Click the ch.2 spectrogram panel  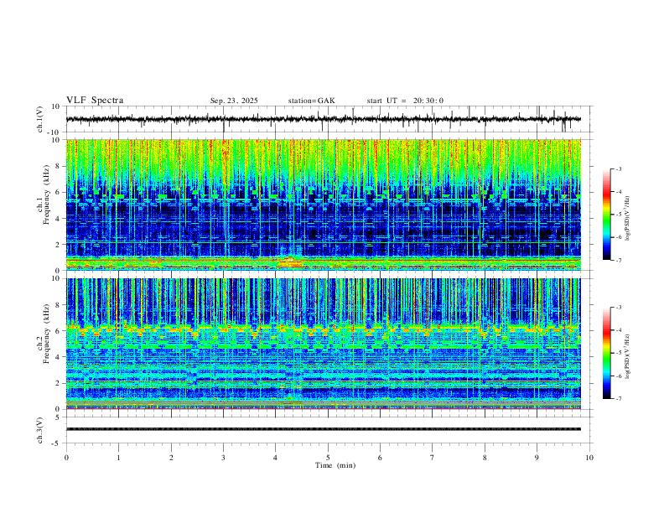[324, 344]
